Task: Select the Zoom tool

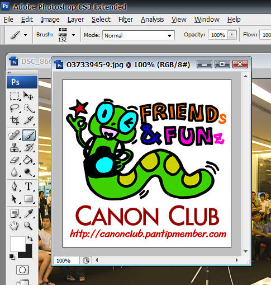Action: pyautogui.click(x=28, y=226)
